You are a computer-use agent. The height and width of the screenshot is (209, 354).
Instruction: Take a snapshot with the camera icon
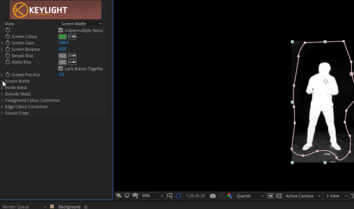click(x=213, y=196)
